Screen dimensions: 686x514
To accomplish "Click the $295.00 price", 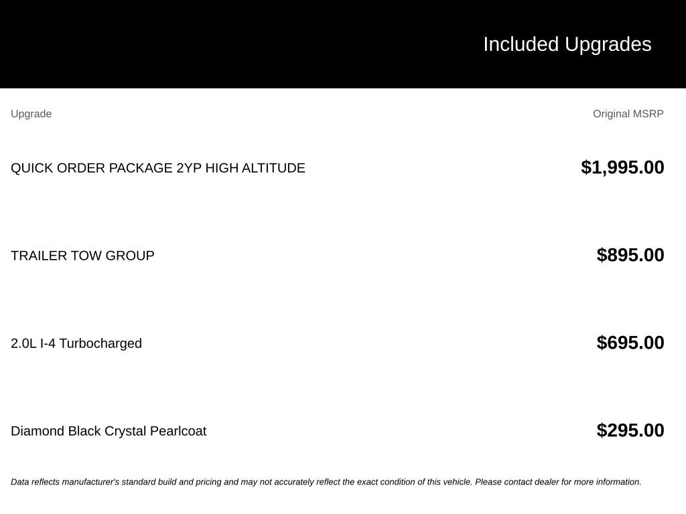I will pos(630,430).
